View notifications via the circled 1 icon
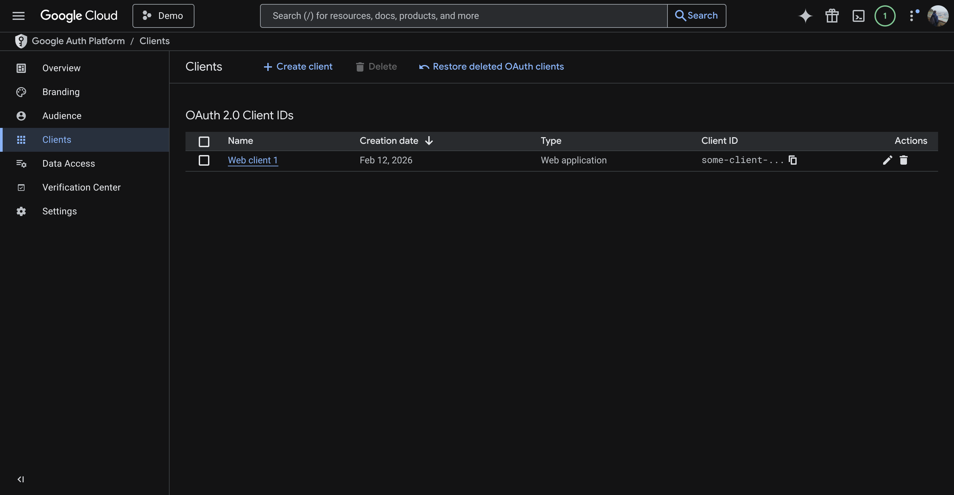Image resolution: width=954 pixels, height=495 pixels. tap(885, 16)
